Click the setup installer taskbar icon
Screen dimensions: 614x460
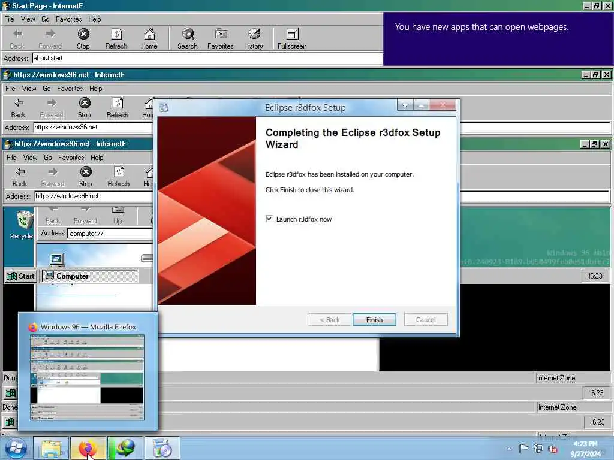[162, 449]
